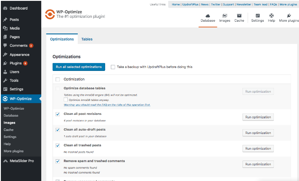Image resolution: width=299 pixels, height=181 pixels.
Task: Run optimization for auto-draft posts
Action: point(258,133)
